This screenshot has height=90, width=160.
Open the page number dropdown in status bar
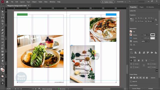tap(30, 89)
